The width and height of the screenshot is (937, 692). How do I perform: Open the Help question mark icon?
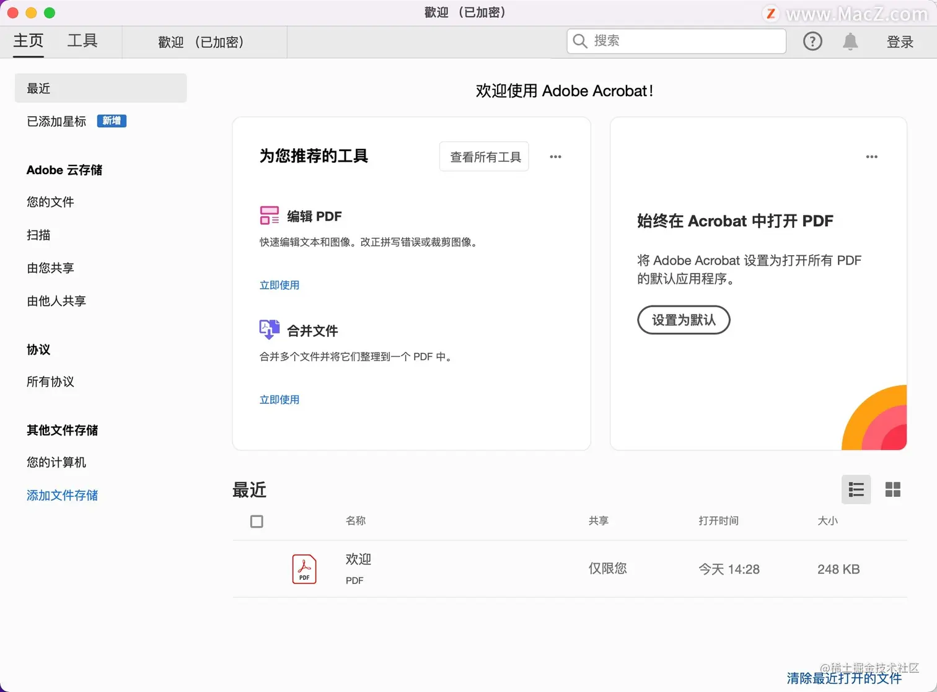pos(812,42)
